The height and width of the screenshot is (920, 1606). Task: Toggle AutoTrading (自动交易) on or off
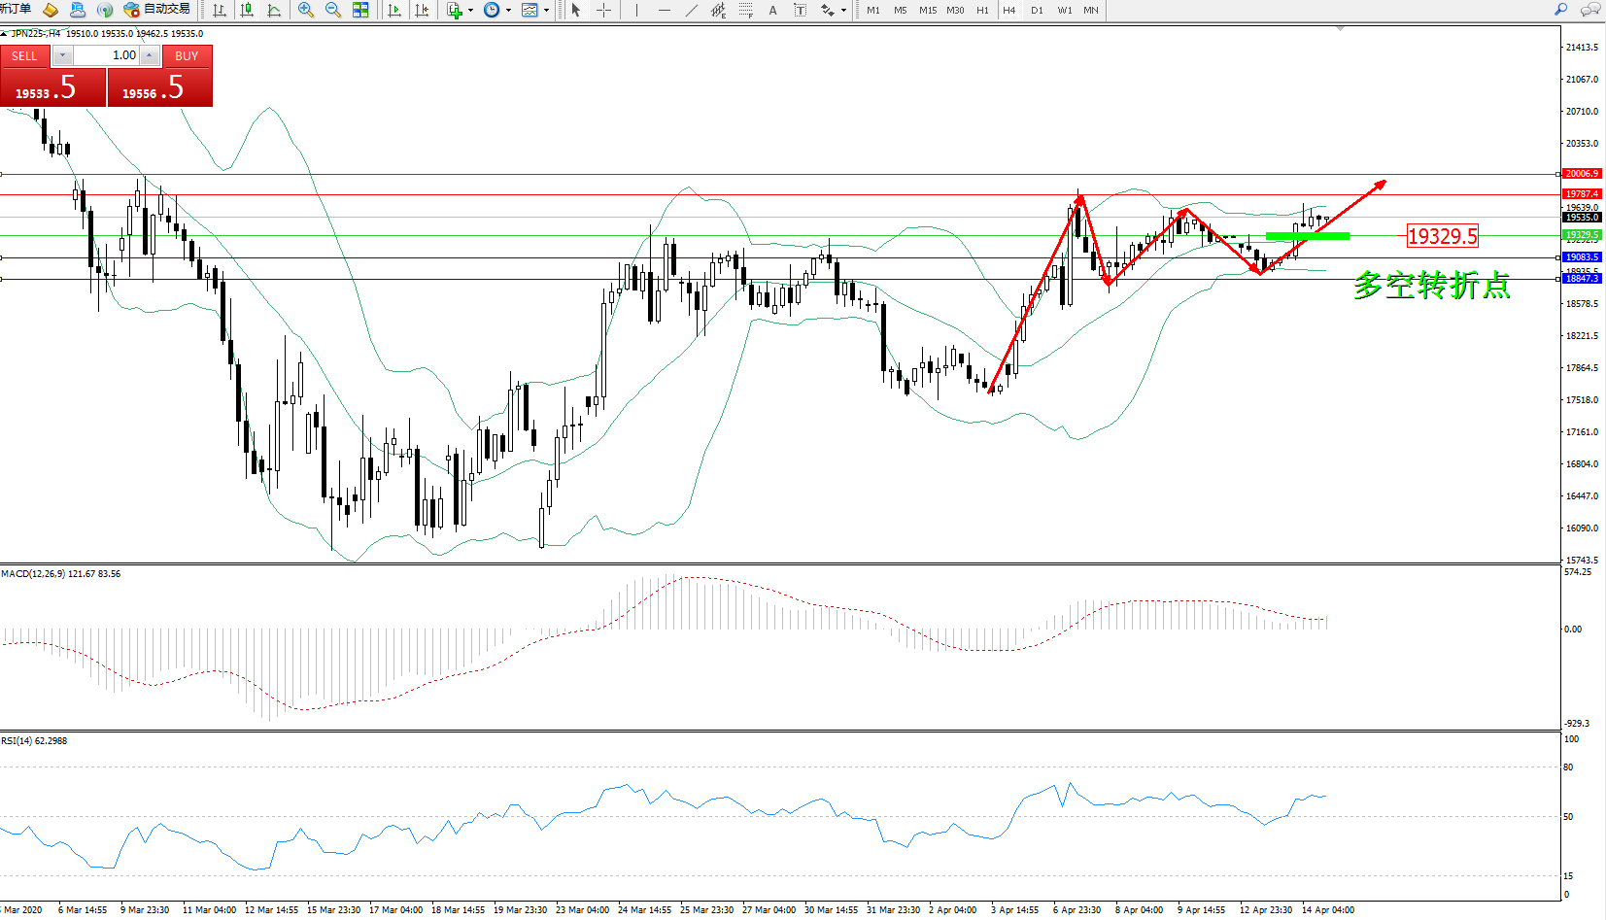point(156,10)
